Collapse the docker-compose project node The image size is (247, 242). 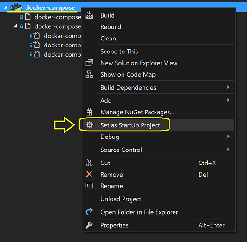(6, 7)
